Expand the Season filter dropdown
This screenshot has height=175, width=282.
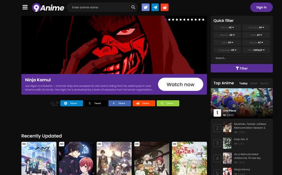[x=227, y=35]
